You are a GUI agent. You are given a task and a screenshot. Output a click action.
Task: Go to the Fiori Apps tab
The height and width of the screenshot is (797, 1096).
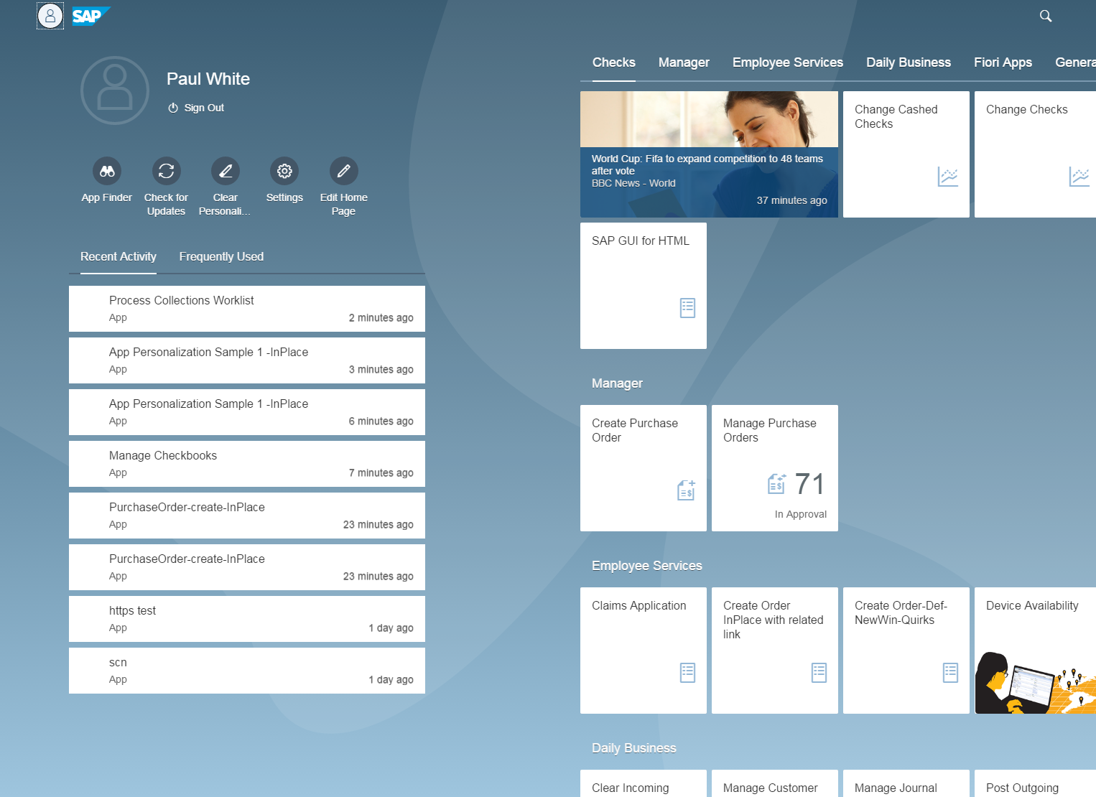click(1003, 62)
